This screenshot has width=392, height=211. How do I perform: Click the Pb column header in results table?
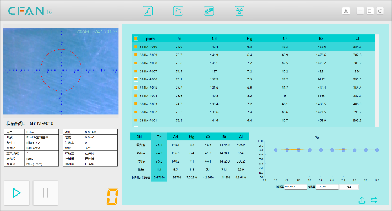tap(179, 39)
